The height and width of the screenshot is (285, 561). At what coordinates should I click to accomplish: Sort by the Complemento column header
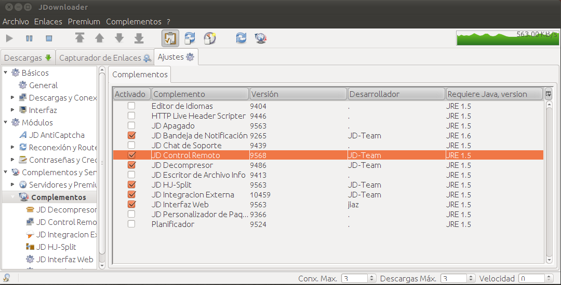click(200, 94)
